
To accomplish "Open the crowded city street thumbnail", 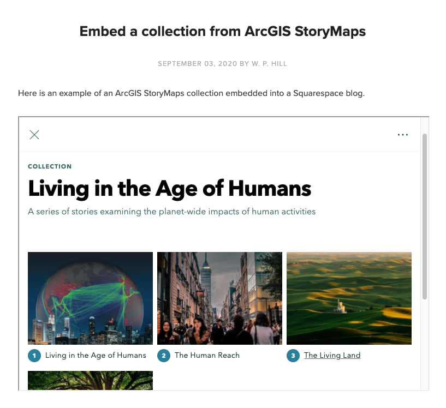I will point(219,298).
